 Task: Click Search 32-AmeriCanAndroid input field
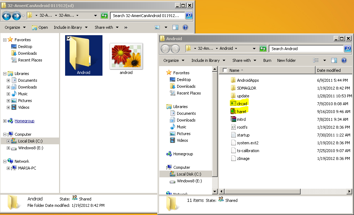point(147,16)
